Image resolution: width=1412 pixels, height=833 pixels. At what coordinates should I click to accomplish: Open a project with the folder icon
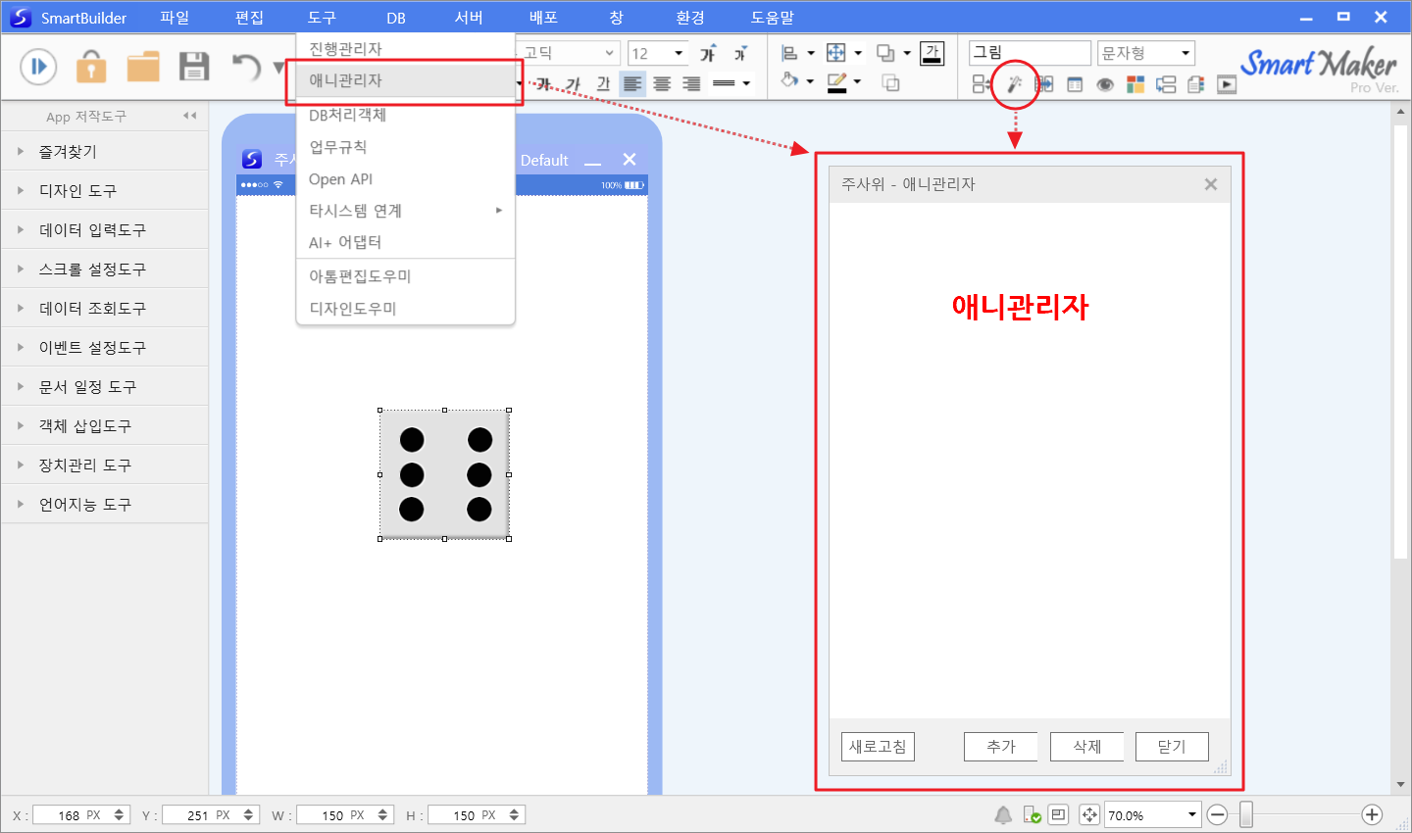pyautogui.click(x=143, y=67)
